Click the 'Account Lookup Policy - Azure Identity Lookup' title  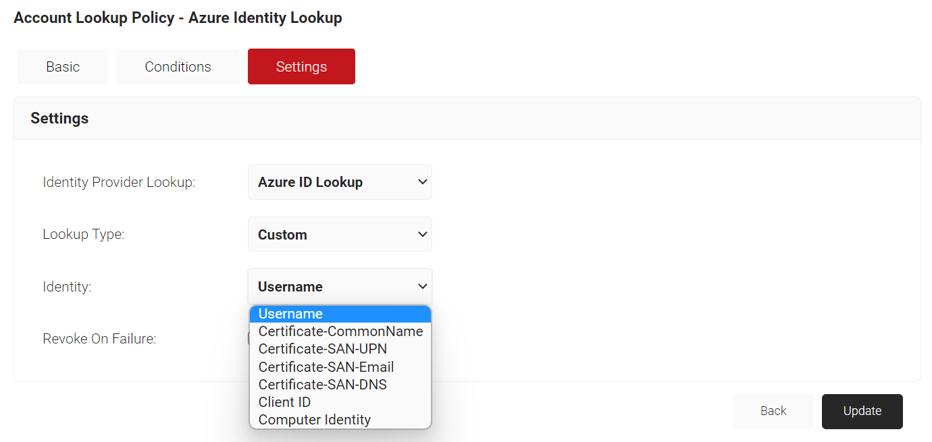tap(178, 18)
